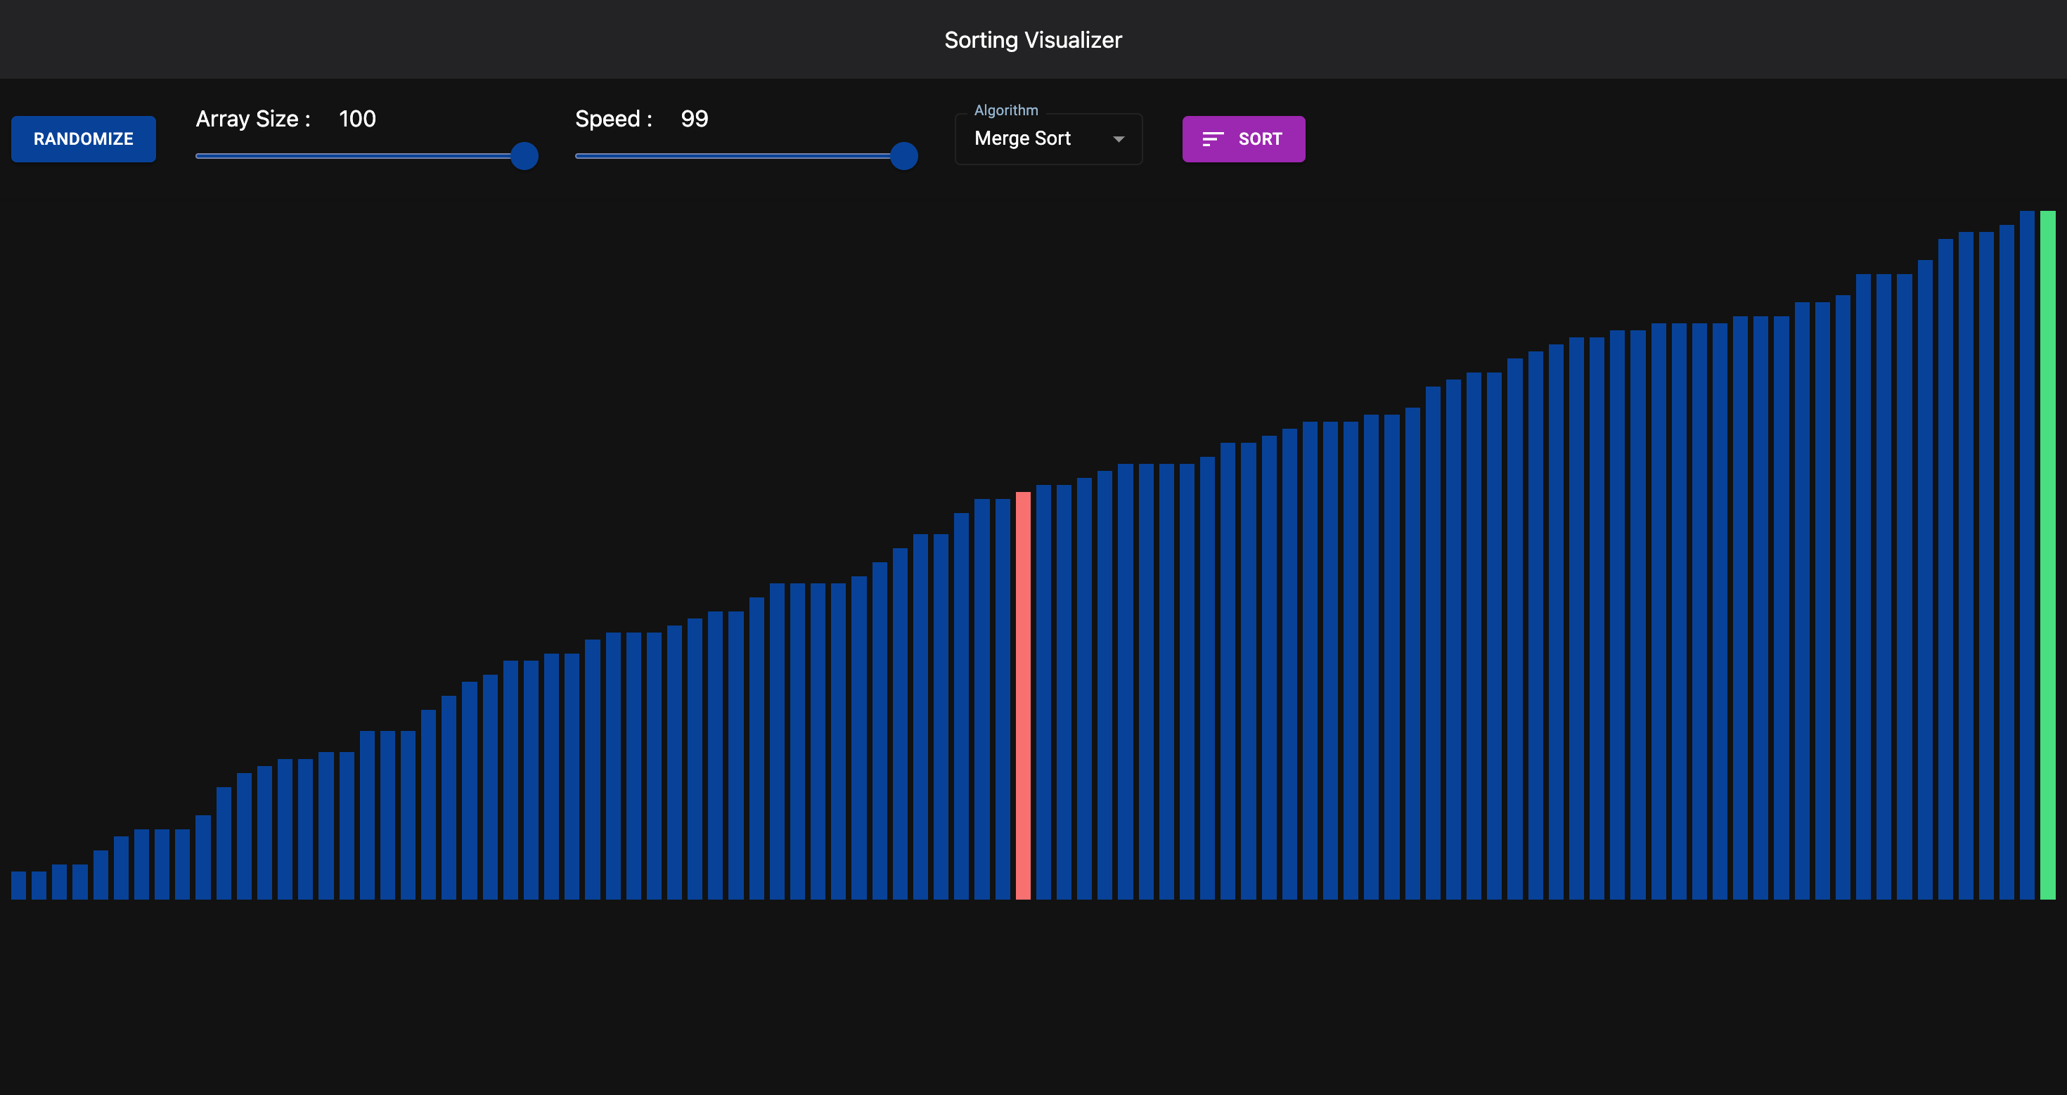Screen dimensions: 2067x1095
Task: Click the Array Size value 100
Action: tap(357, 119)
